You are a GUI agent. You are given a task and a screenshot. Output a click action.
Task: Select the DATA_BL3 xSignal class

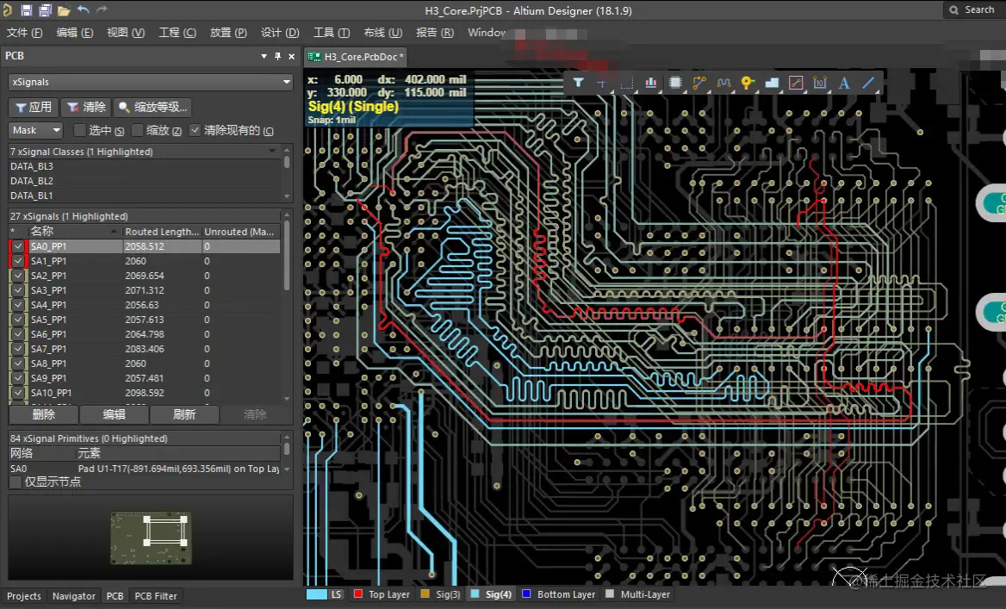pos(145,166)
